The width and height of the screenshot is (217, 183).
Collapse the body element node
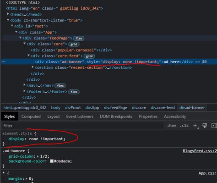coord(8,20)
